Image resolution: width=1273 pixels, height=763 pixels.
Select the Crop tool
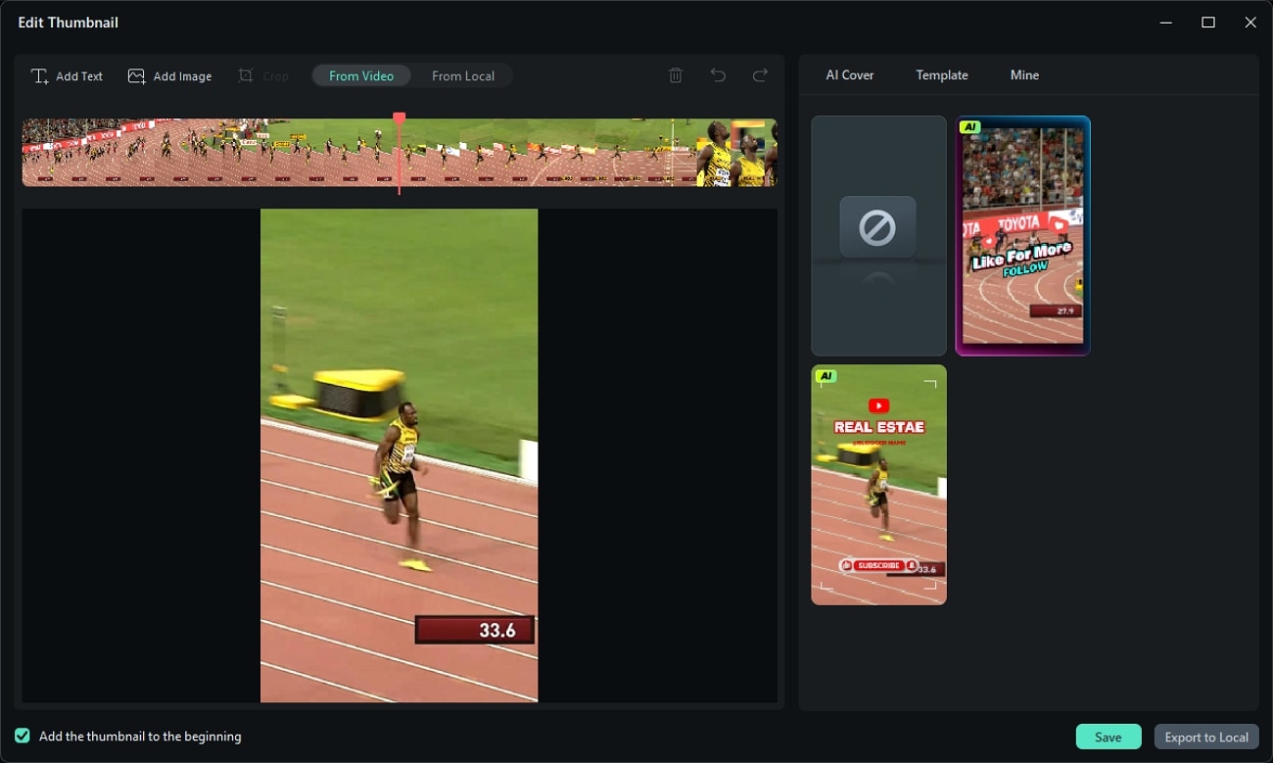(263, 76)
